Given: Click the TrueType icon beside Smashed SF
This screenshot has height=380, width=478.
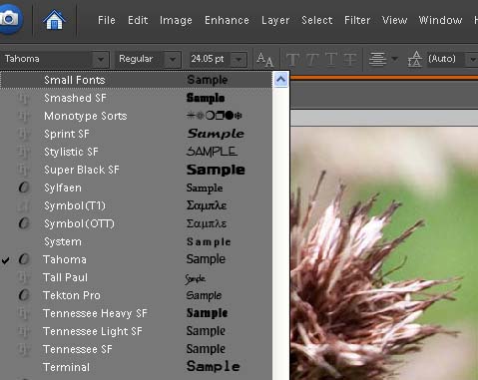Looking at the screenshot, I should pos(24,98).
